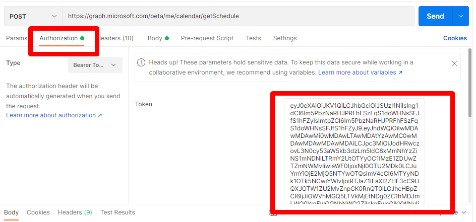This screenshot has height=222, width=476.
Task: Open Learn more about variables link
Action: (x=360, y=72)
